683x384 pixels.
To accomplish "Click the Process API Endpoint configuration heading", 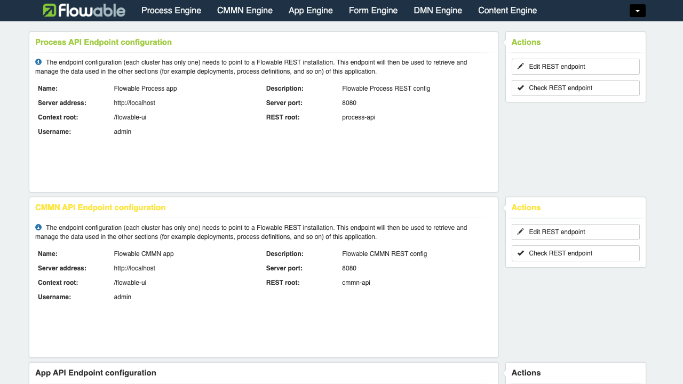I will point(104,42).
